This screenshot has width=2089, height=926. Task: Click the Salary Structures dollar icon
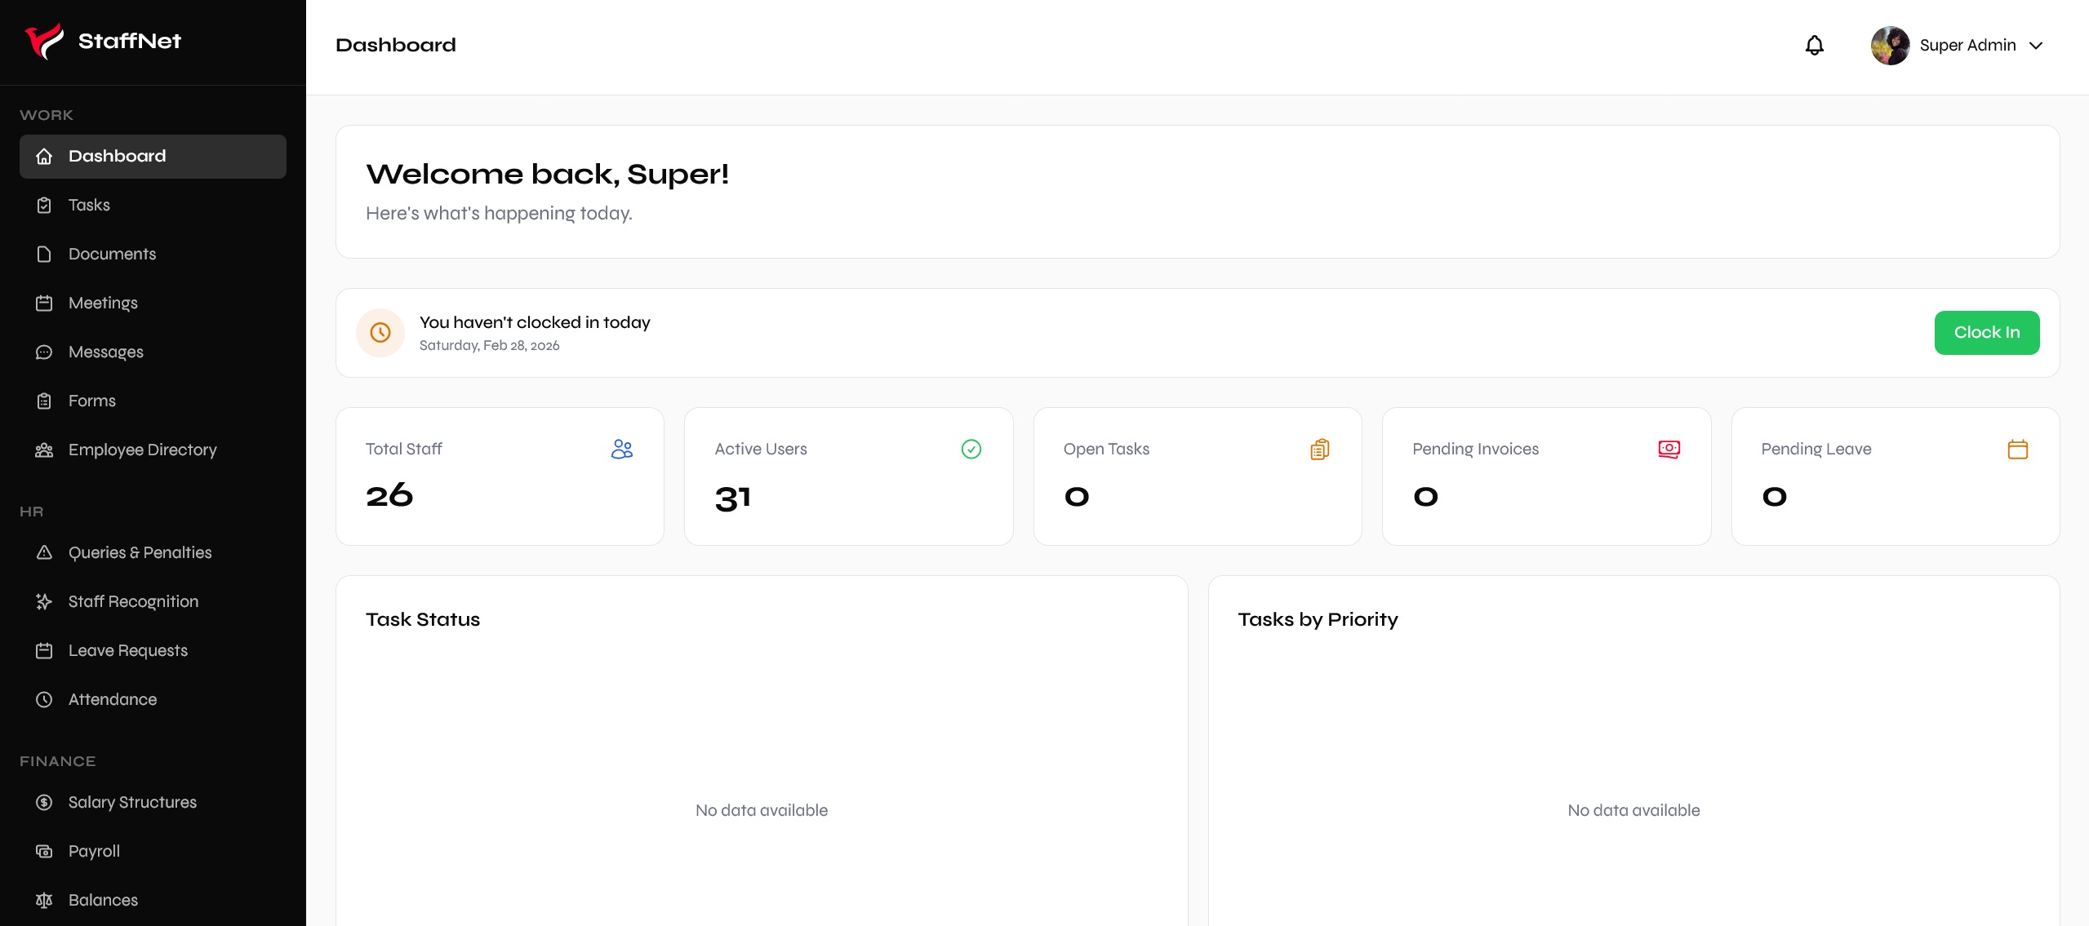(x=44, y=802)
